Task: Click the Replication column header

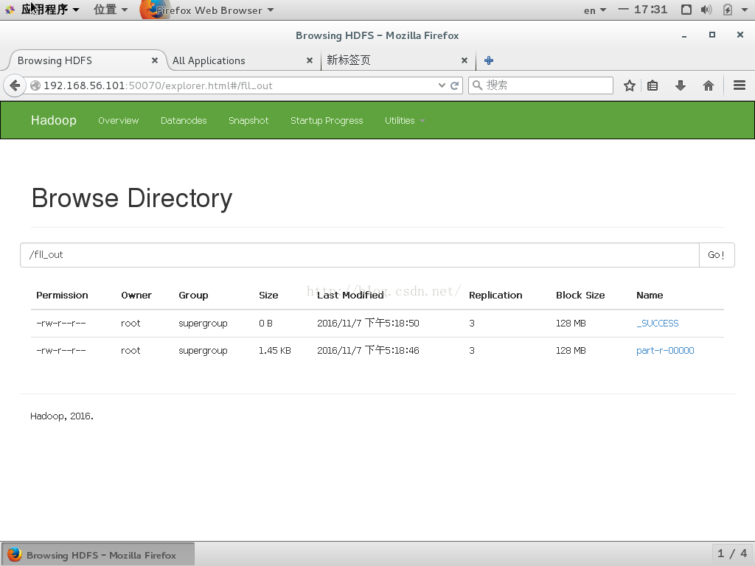Action: point(495,295)
